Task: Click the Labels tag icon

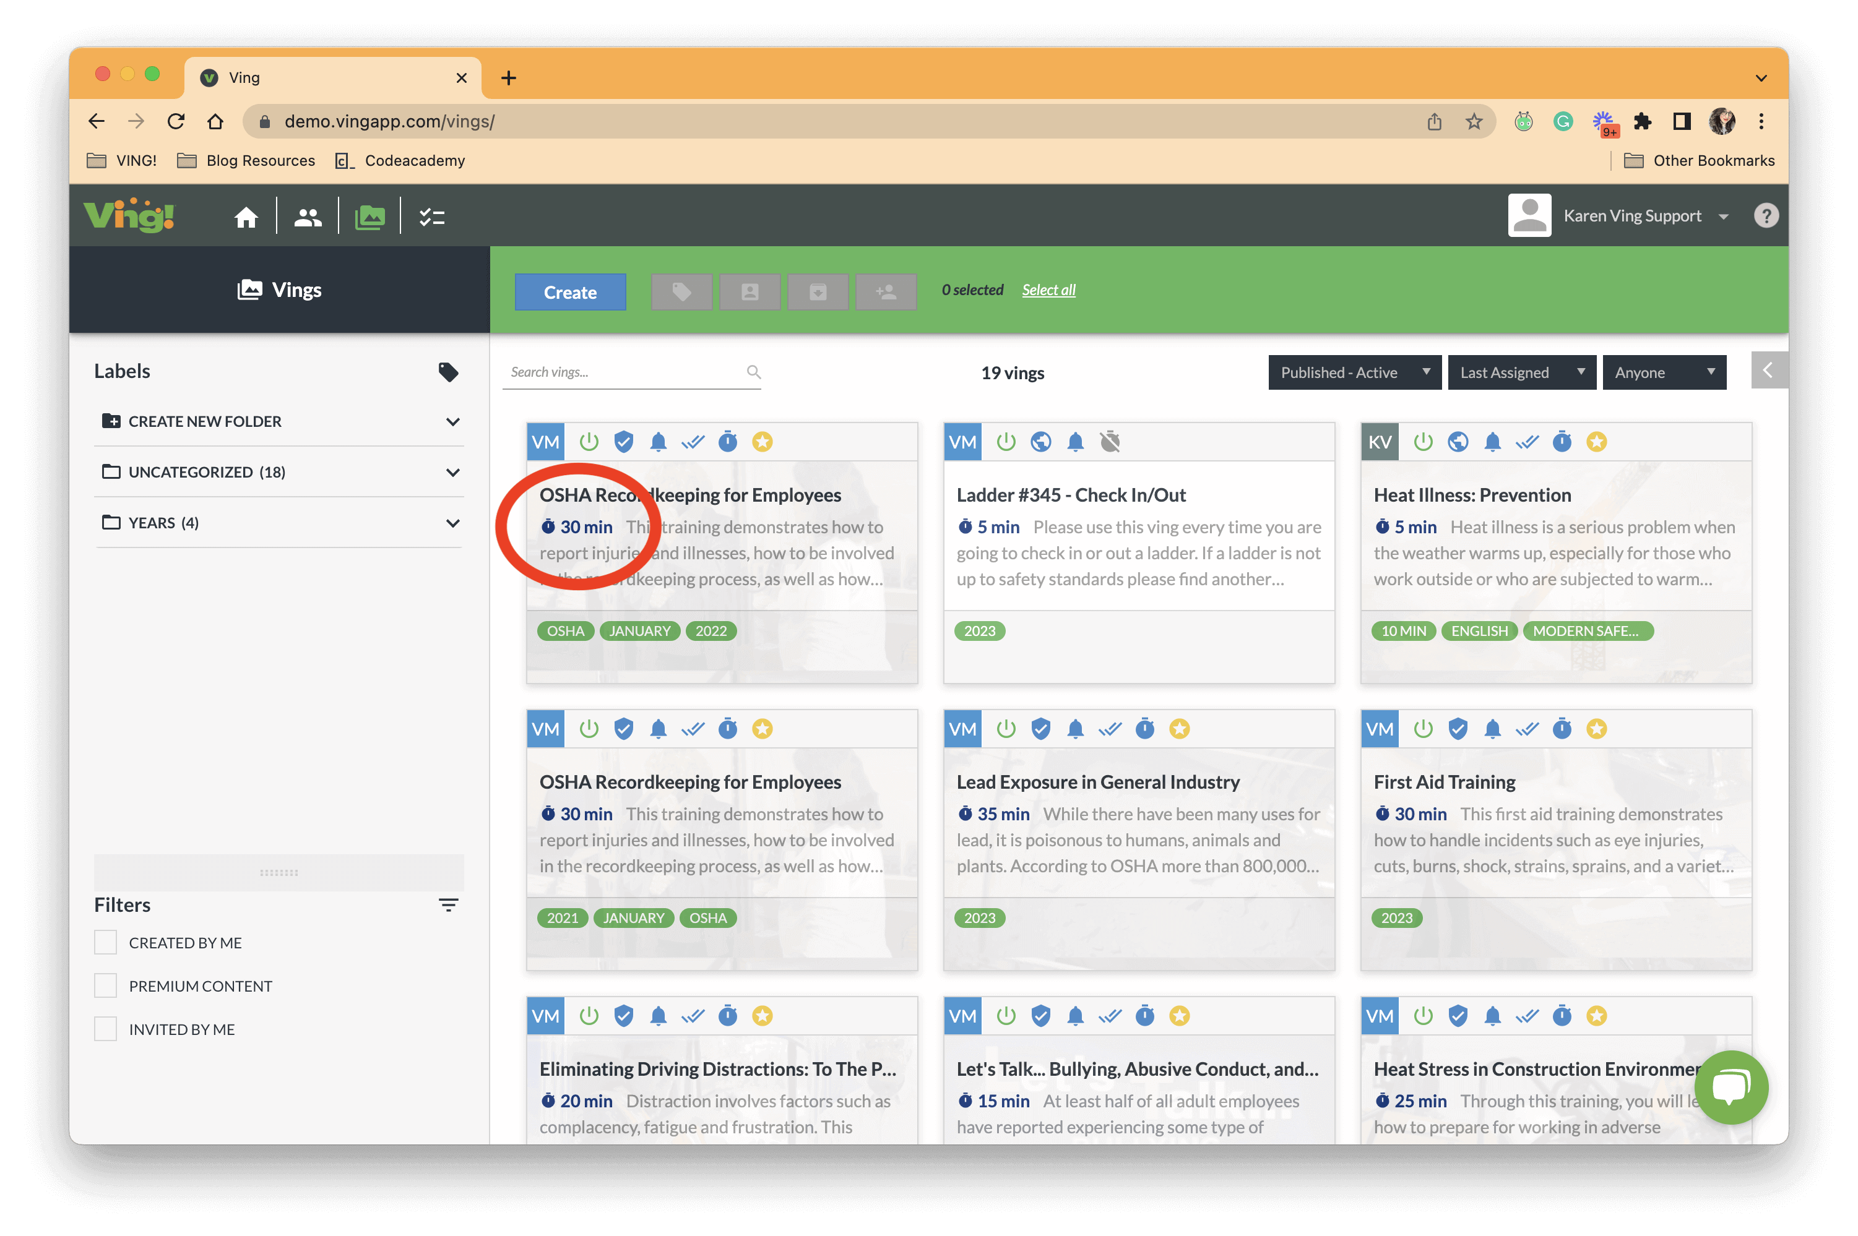Action: [x=448, y=371]
